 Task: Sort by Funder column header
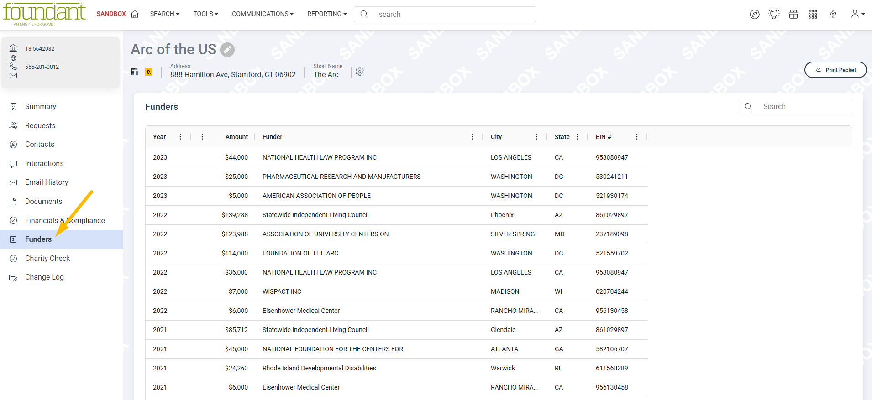[x=272, y=137]
